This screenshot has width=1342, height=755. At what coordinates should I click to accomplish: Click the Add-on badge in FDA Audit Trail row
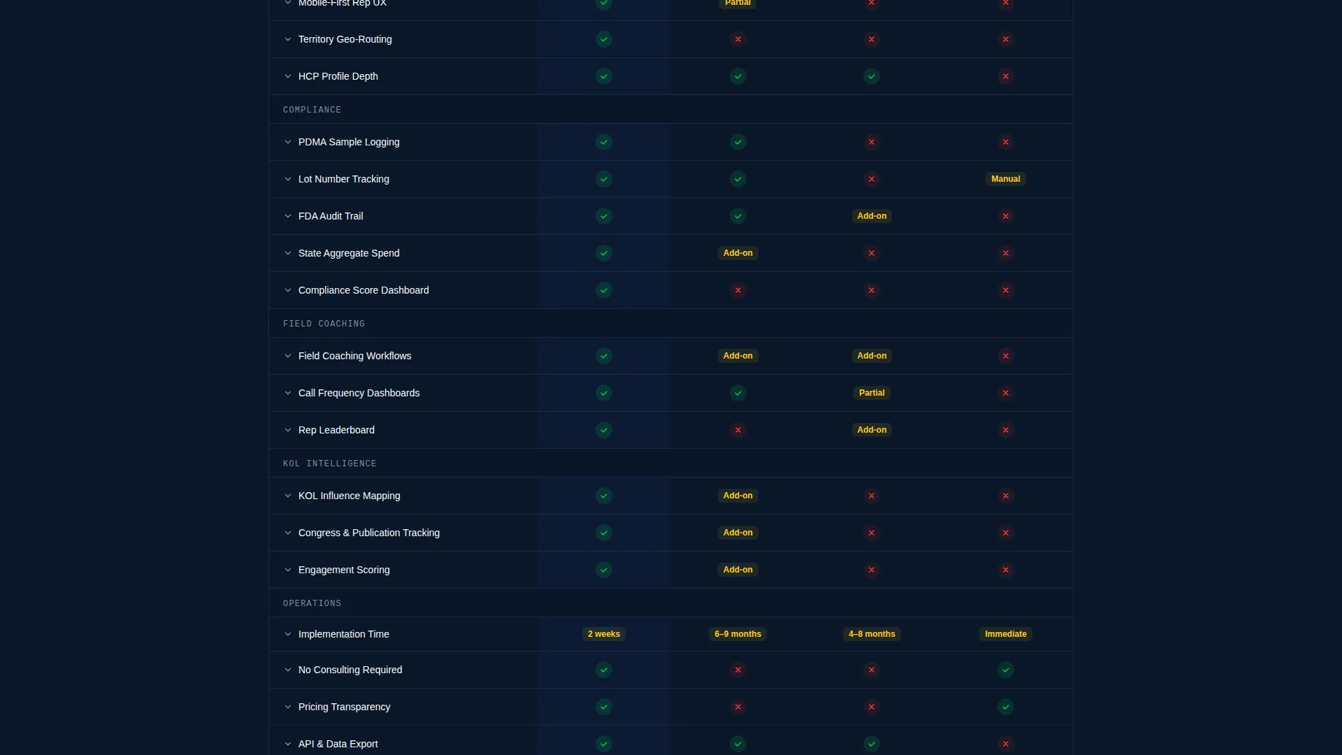click(872, 216)
